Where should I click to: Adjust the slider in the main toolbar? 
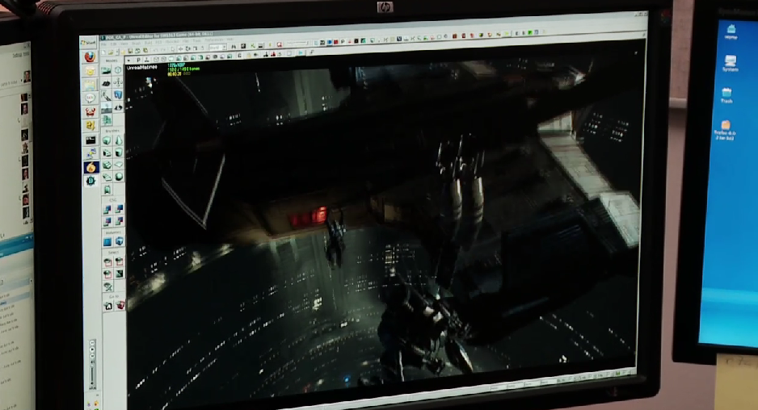tap(297, 44)
